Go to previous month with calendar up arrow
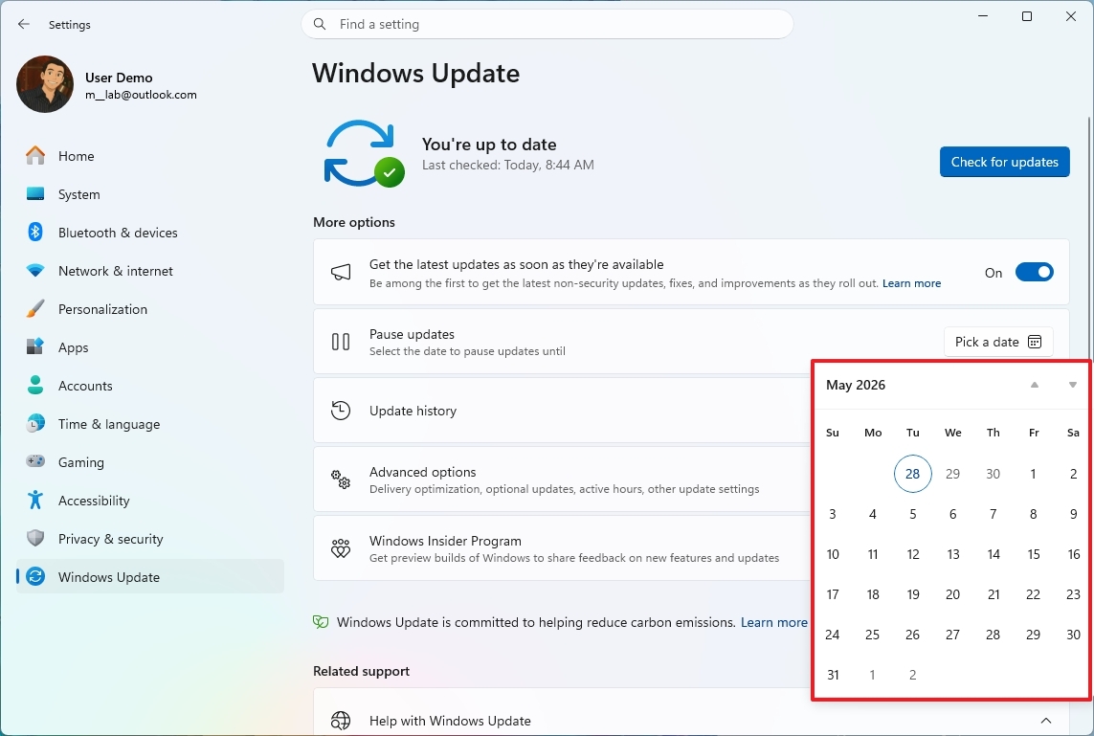 coord(1034,385)
